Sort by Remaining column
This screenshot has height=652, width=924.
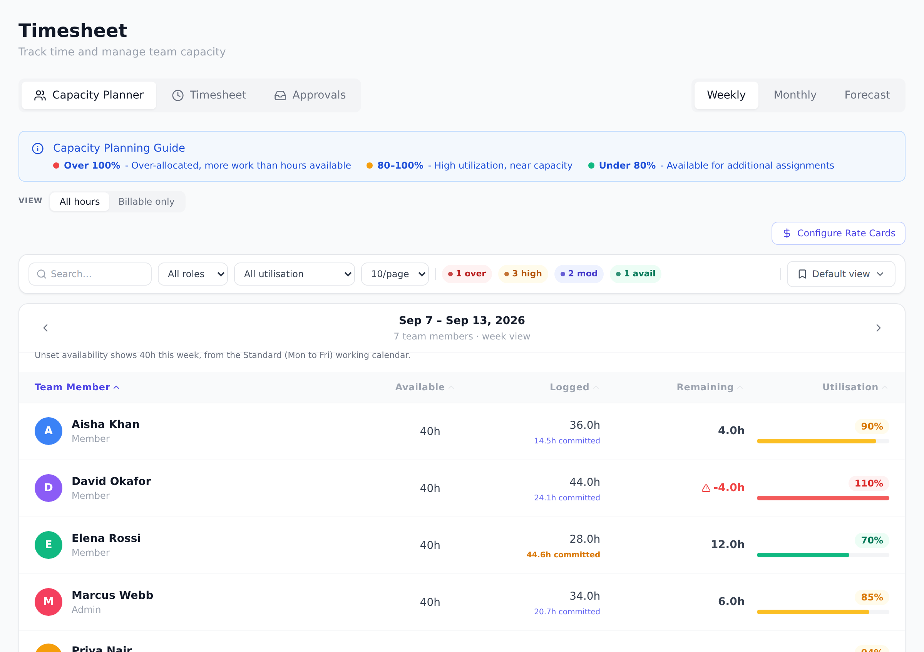tap(710, 387)
